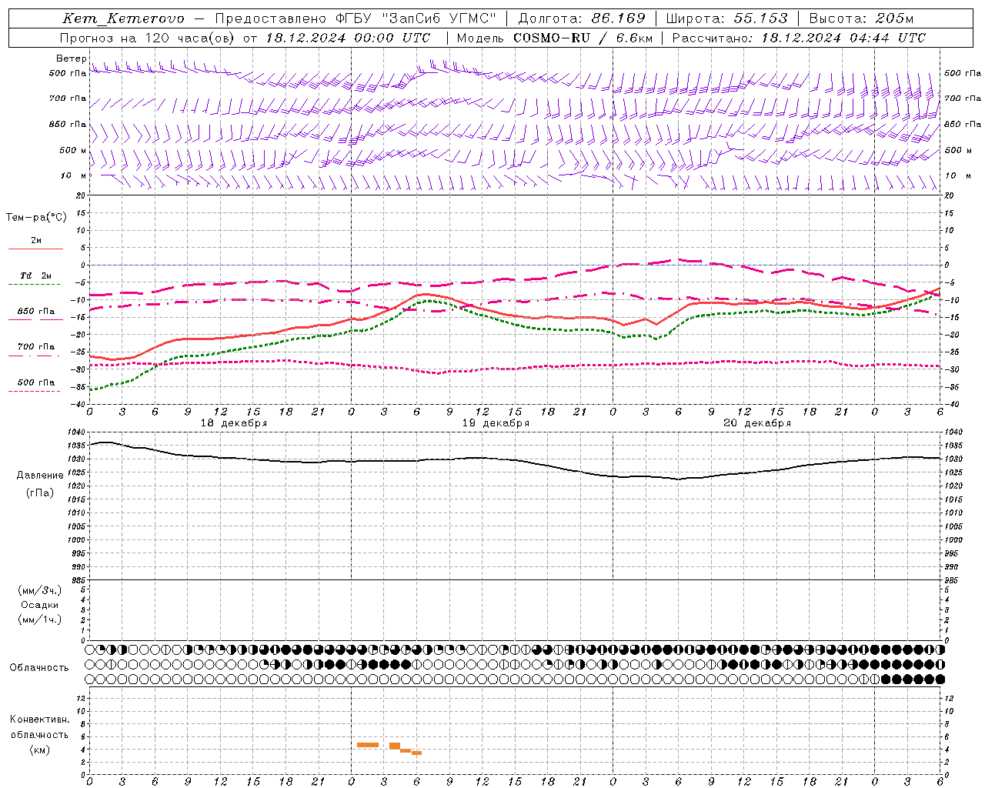Click the (мм/3ч.) precipitation unit label
Viewport: 985px width, 788px height.
point(39,590)
